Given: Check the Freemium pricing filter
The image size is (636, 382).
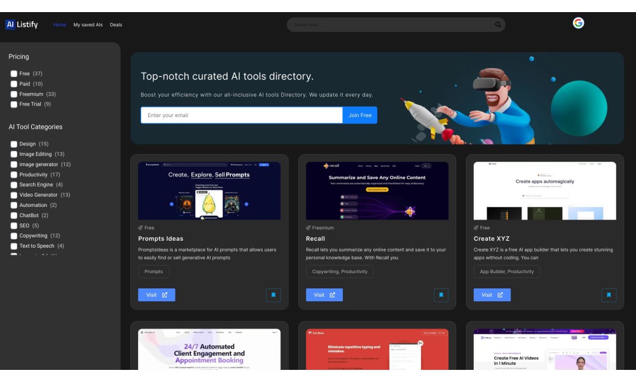Looking at the screenshot, I should 14,94.
